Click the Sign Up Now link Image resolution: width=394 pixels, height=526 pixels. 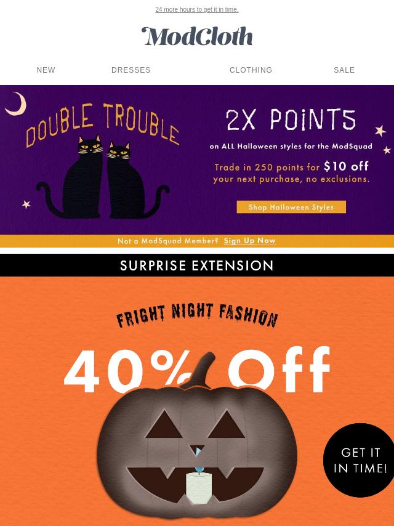coord(250,241)
